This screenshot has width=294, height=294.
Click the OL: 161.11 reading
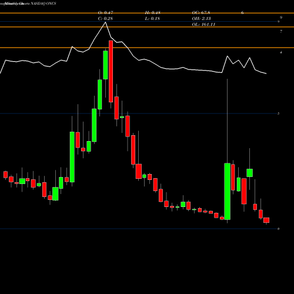click(203, 25)
